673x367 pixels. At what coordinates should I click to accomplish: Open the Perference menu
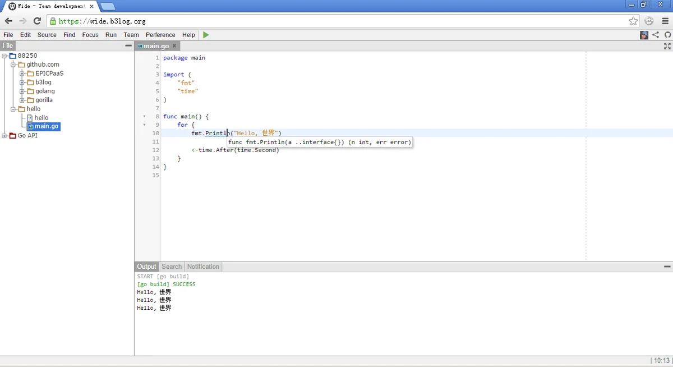pos(160,35)
